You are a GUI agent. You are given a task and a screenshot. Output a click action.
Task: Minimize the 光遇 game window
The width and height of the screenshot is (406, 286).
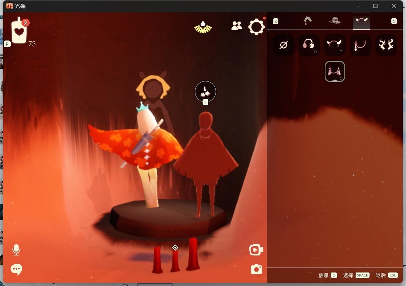[x=358, y=6]
